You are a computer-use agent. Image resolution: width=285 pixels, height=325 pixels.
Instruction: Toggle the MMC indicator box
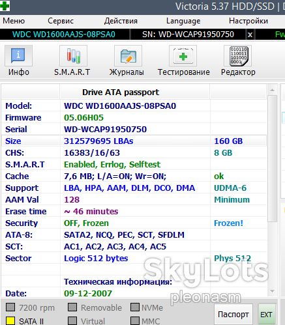[135, 320]
